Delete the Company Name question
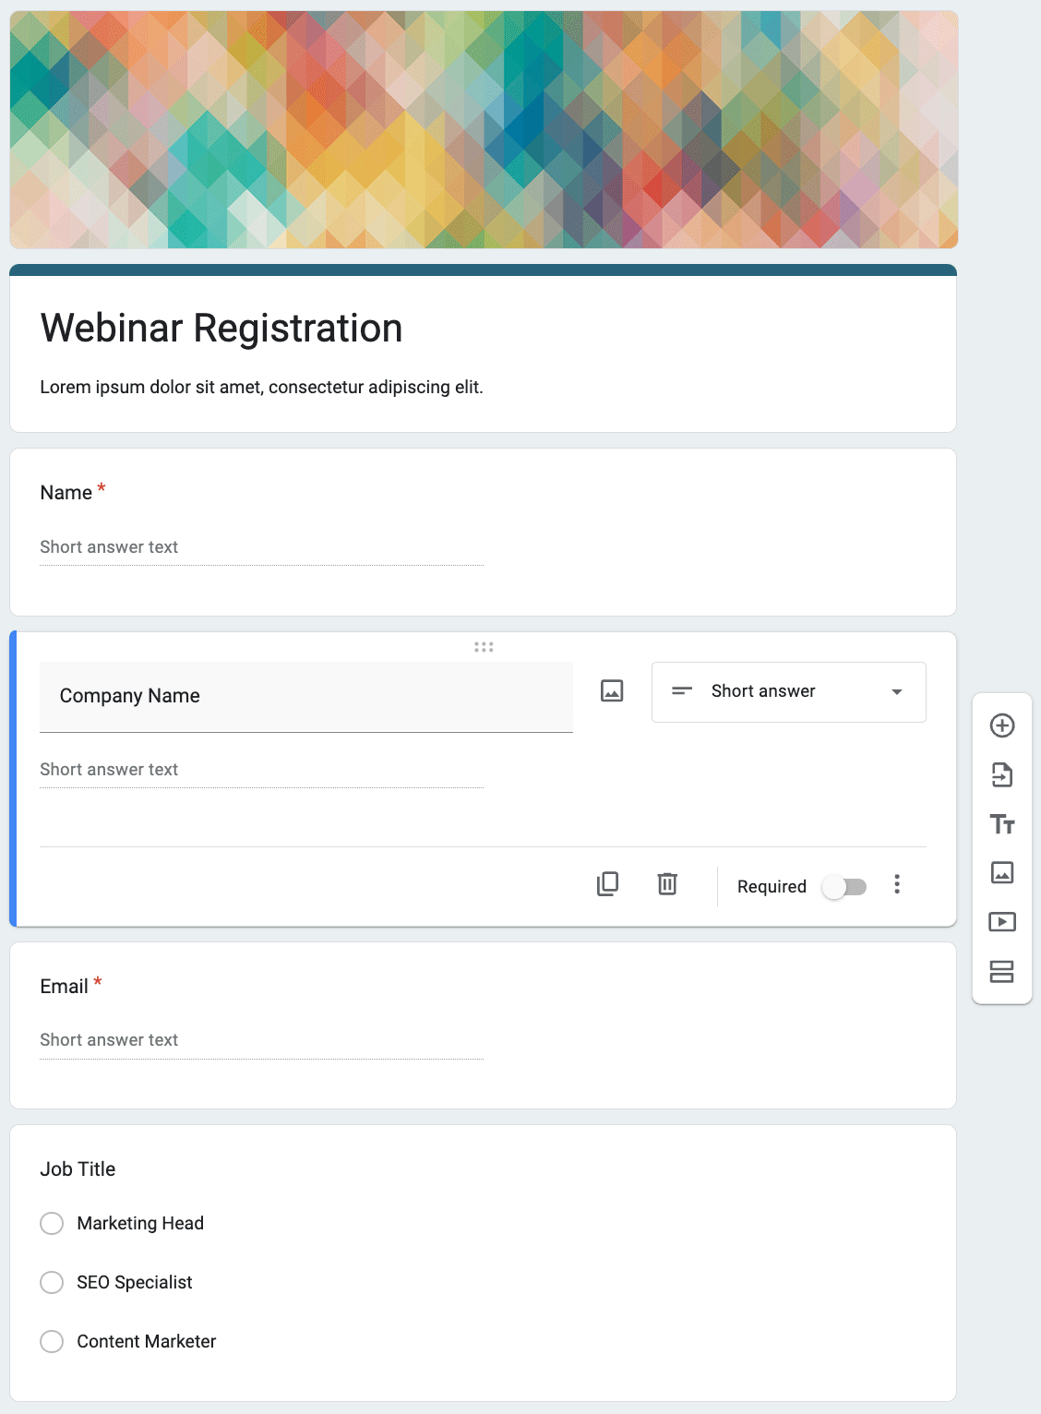The height and width of the screenshot is (1414, 1041). pos(667,884)
